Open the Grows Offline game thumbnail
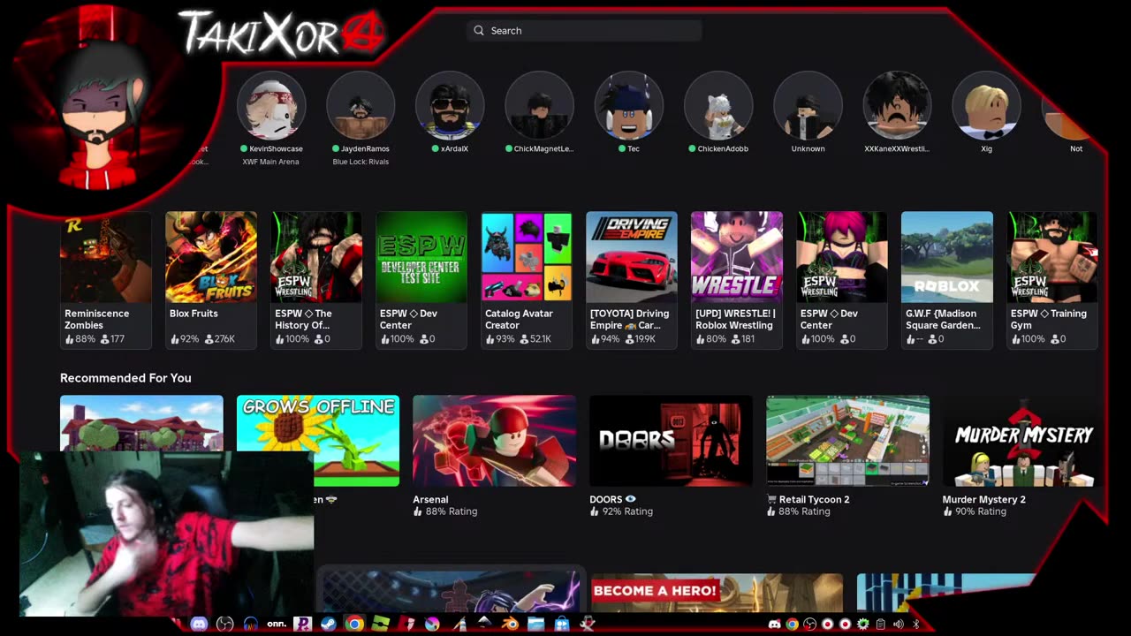 pos(317,441)
